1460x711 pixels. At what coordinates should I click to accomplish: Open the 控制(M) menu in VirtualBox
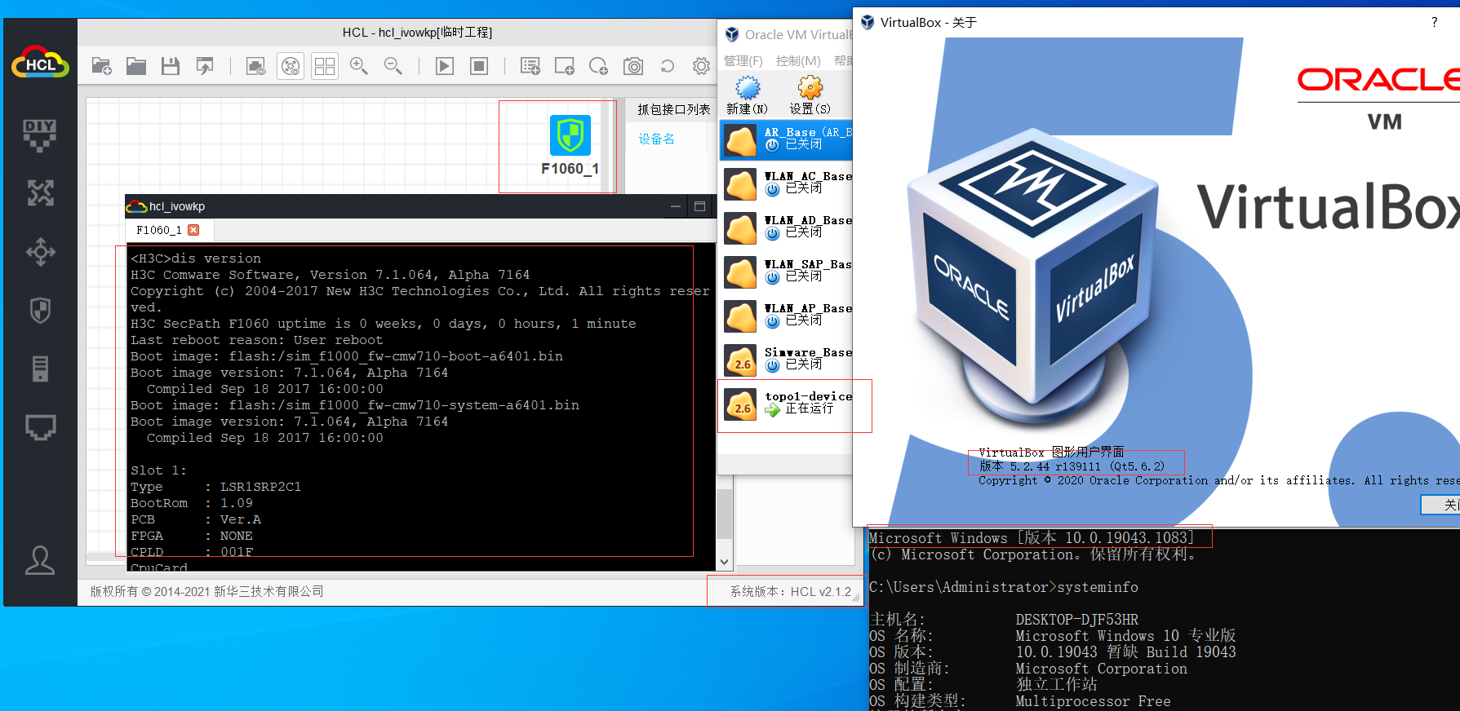click(797, 61)
